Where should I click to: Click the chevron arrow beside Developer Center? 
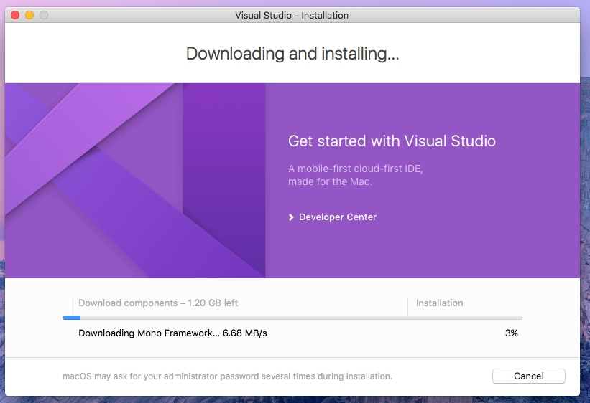click(291, 217)
